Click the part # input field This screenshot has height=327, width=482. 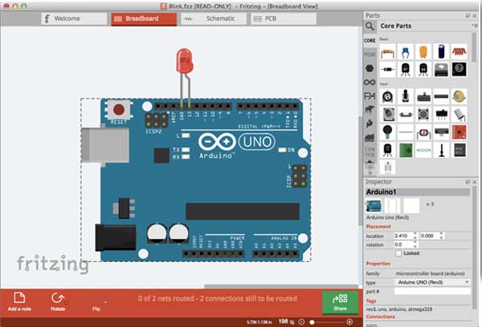coord(432,291)
